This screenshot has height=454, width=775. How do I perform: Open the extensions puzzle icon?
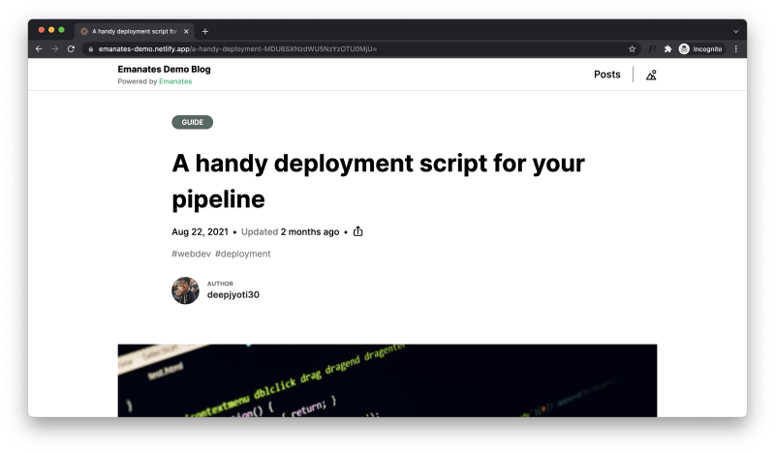pos(667,49)
